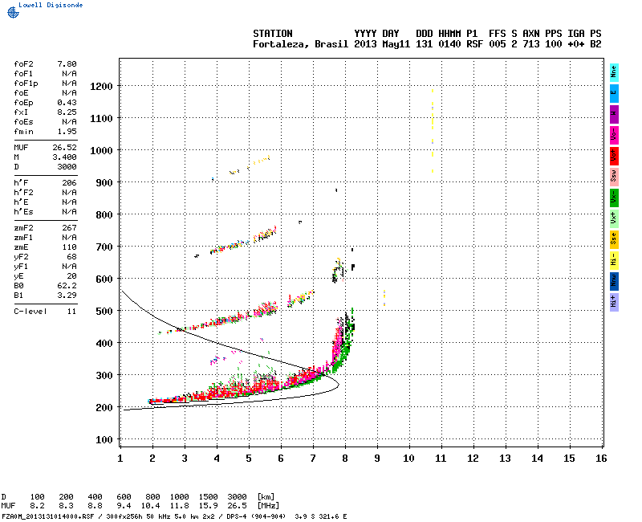Image resolution: width=642 pixels, height=522 pixels.
Task: Click the RSF value in header
Action: [x=474, y=44]
